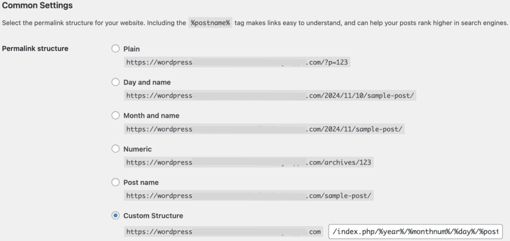Click the archives/123 example URL
Screen dimensions: 510x241
(249, 162)
